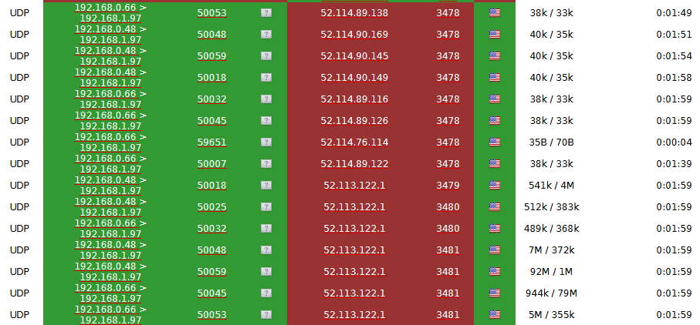Click source port 50018 in the 52.114.90.149 row
700x325 pixels.
(212, 78)
